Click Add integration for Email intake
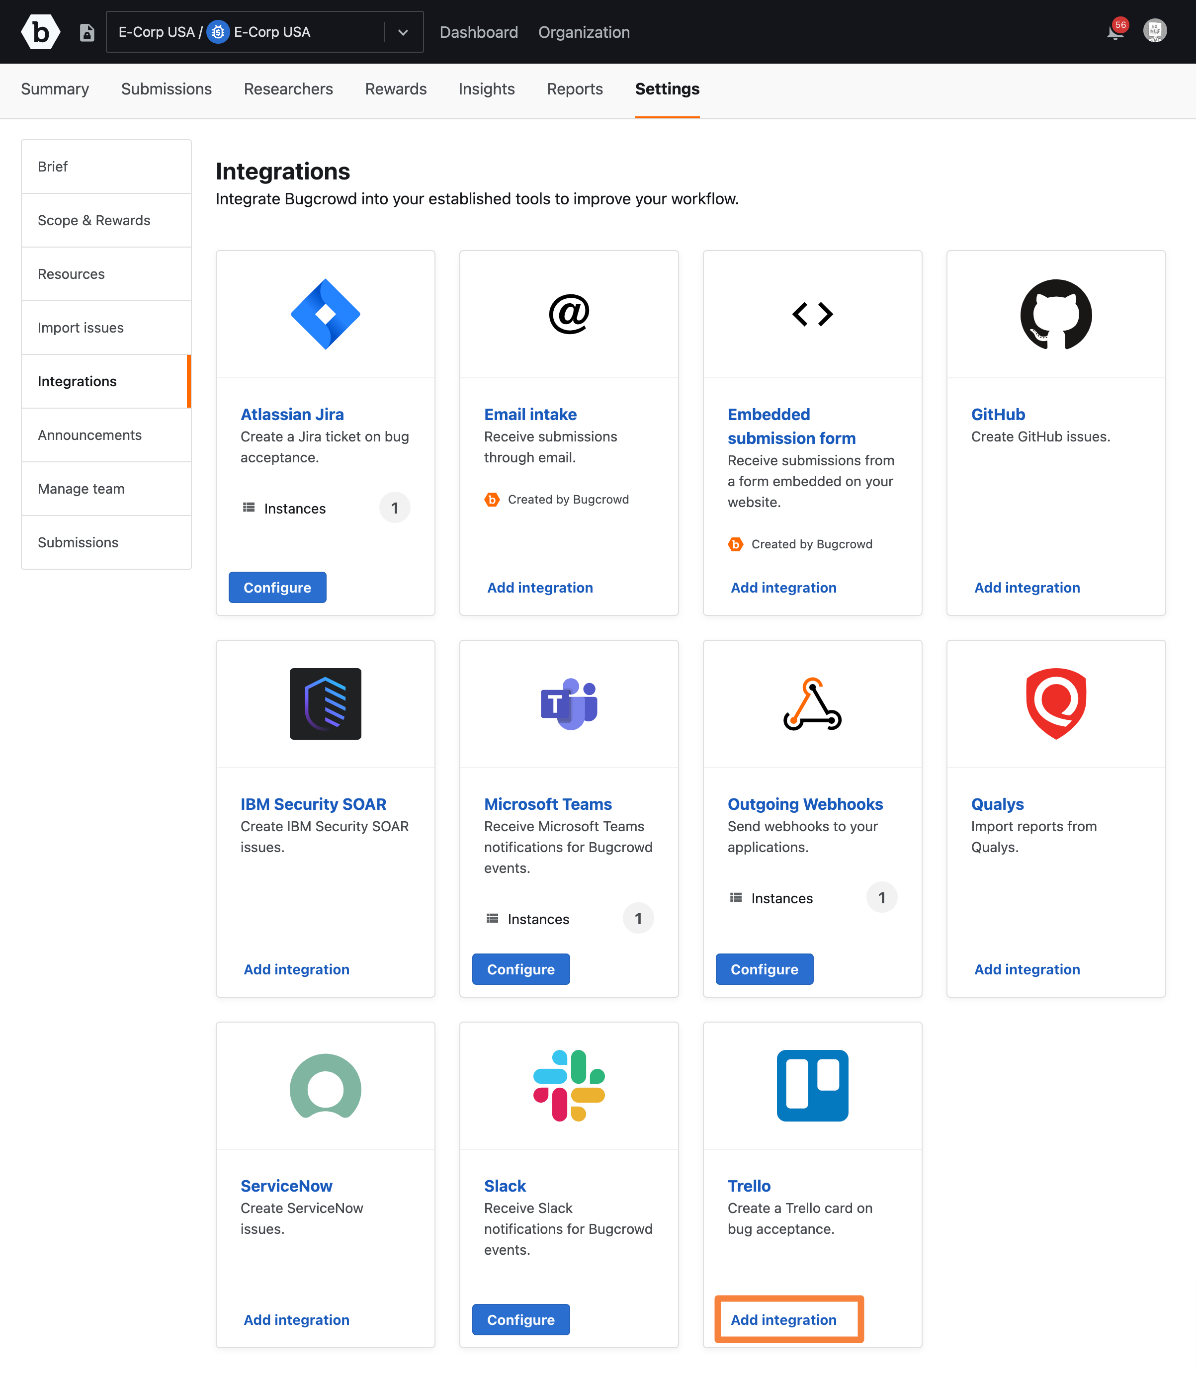 [540, 587]
